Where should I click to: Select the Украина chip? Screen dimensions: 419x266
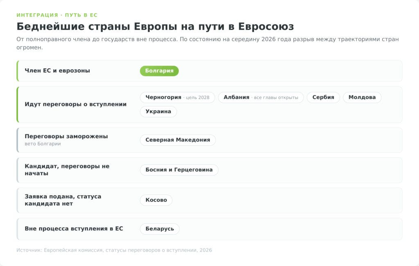coord(158,112)
